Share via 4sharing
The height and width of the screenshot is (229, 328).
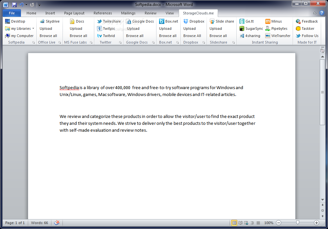pos(250,36)
